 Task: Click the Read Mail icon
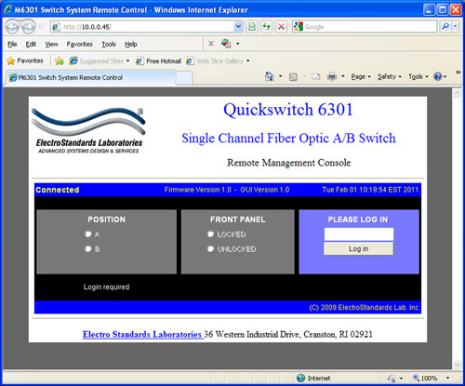[x=316, y=76]
